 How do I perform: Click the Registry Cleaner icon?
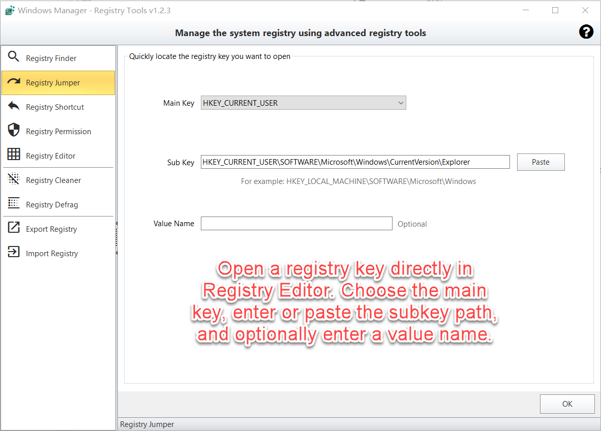pos(13,178)
